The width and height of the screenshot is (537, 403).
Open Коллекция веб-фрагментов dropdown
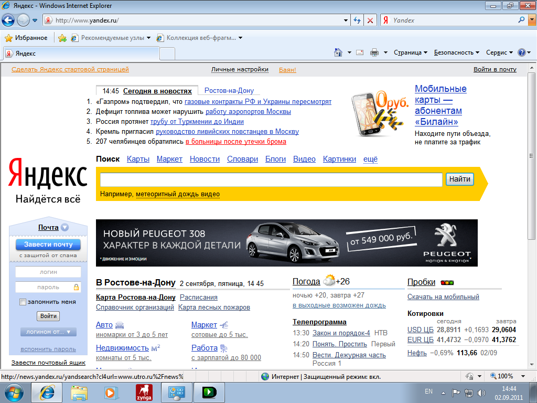click(x=199, y=38)
